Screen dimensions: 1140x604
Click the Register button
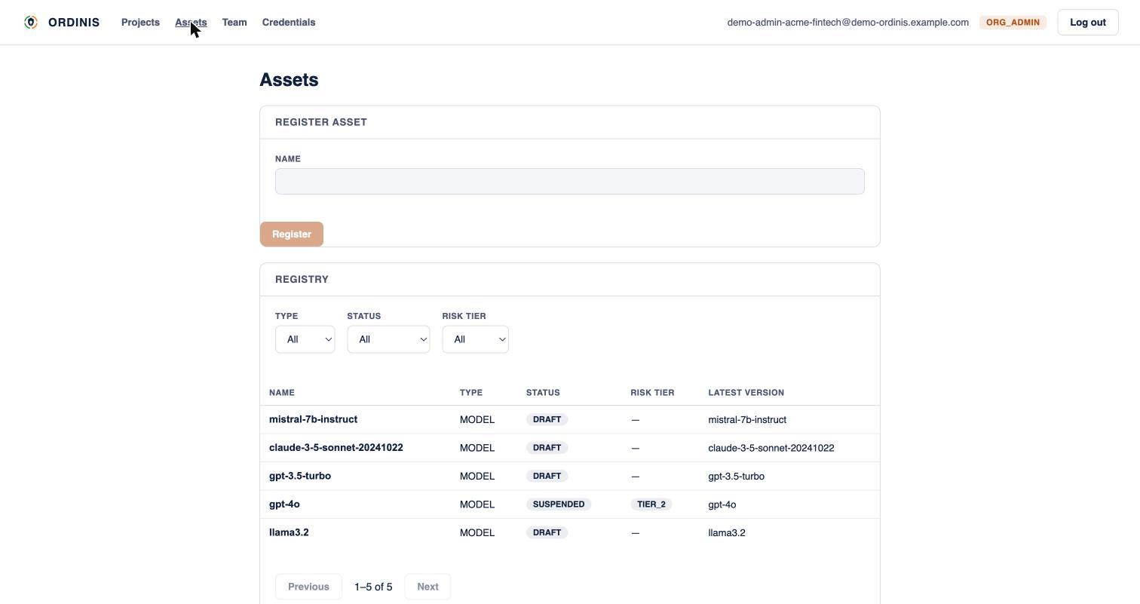point(292,234)
